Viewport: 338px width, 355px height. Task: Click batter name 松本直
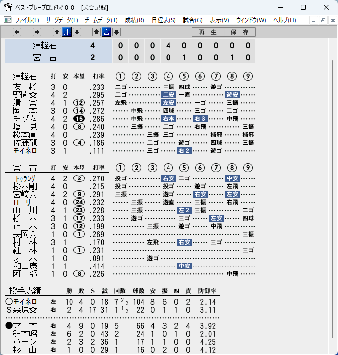(x=25, y=135)
